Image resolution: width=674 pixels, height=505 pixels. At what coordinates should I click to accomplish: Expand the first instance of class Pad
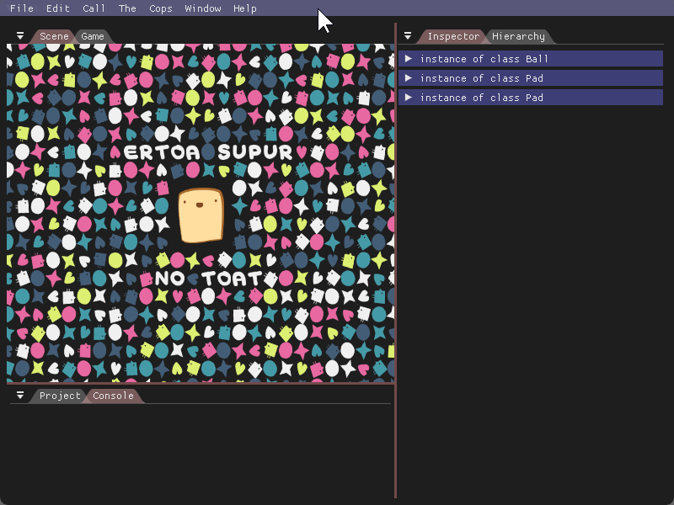tap(409, 78)
